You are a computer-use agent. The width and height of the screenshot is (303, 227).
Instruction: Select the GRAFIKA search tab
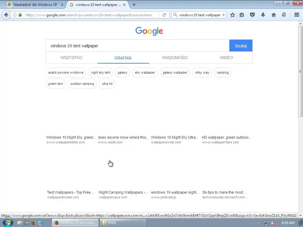point(123,58)
